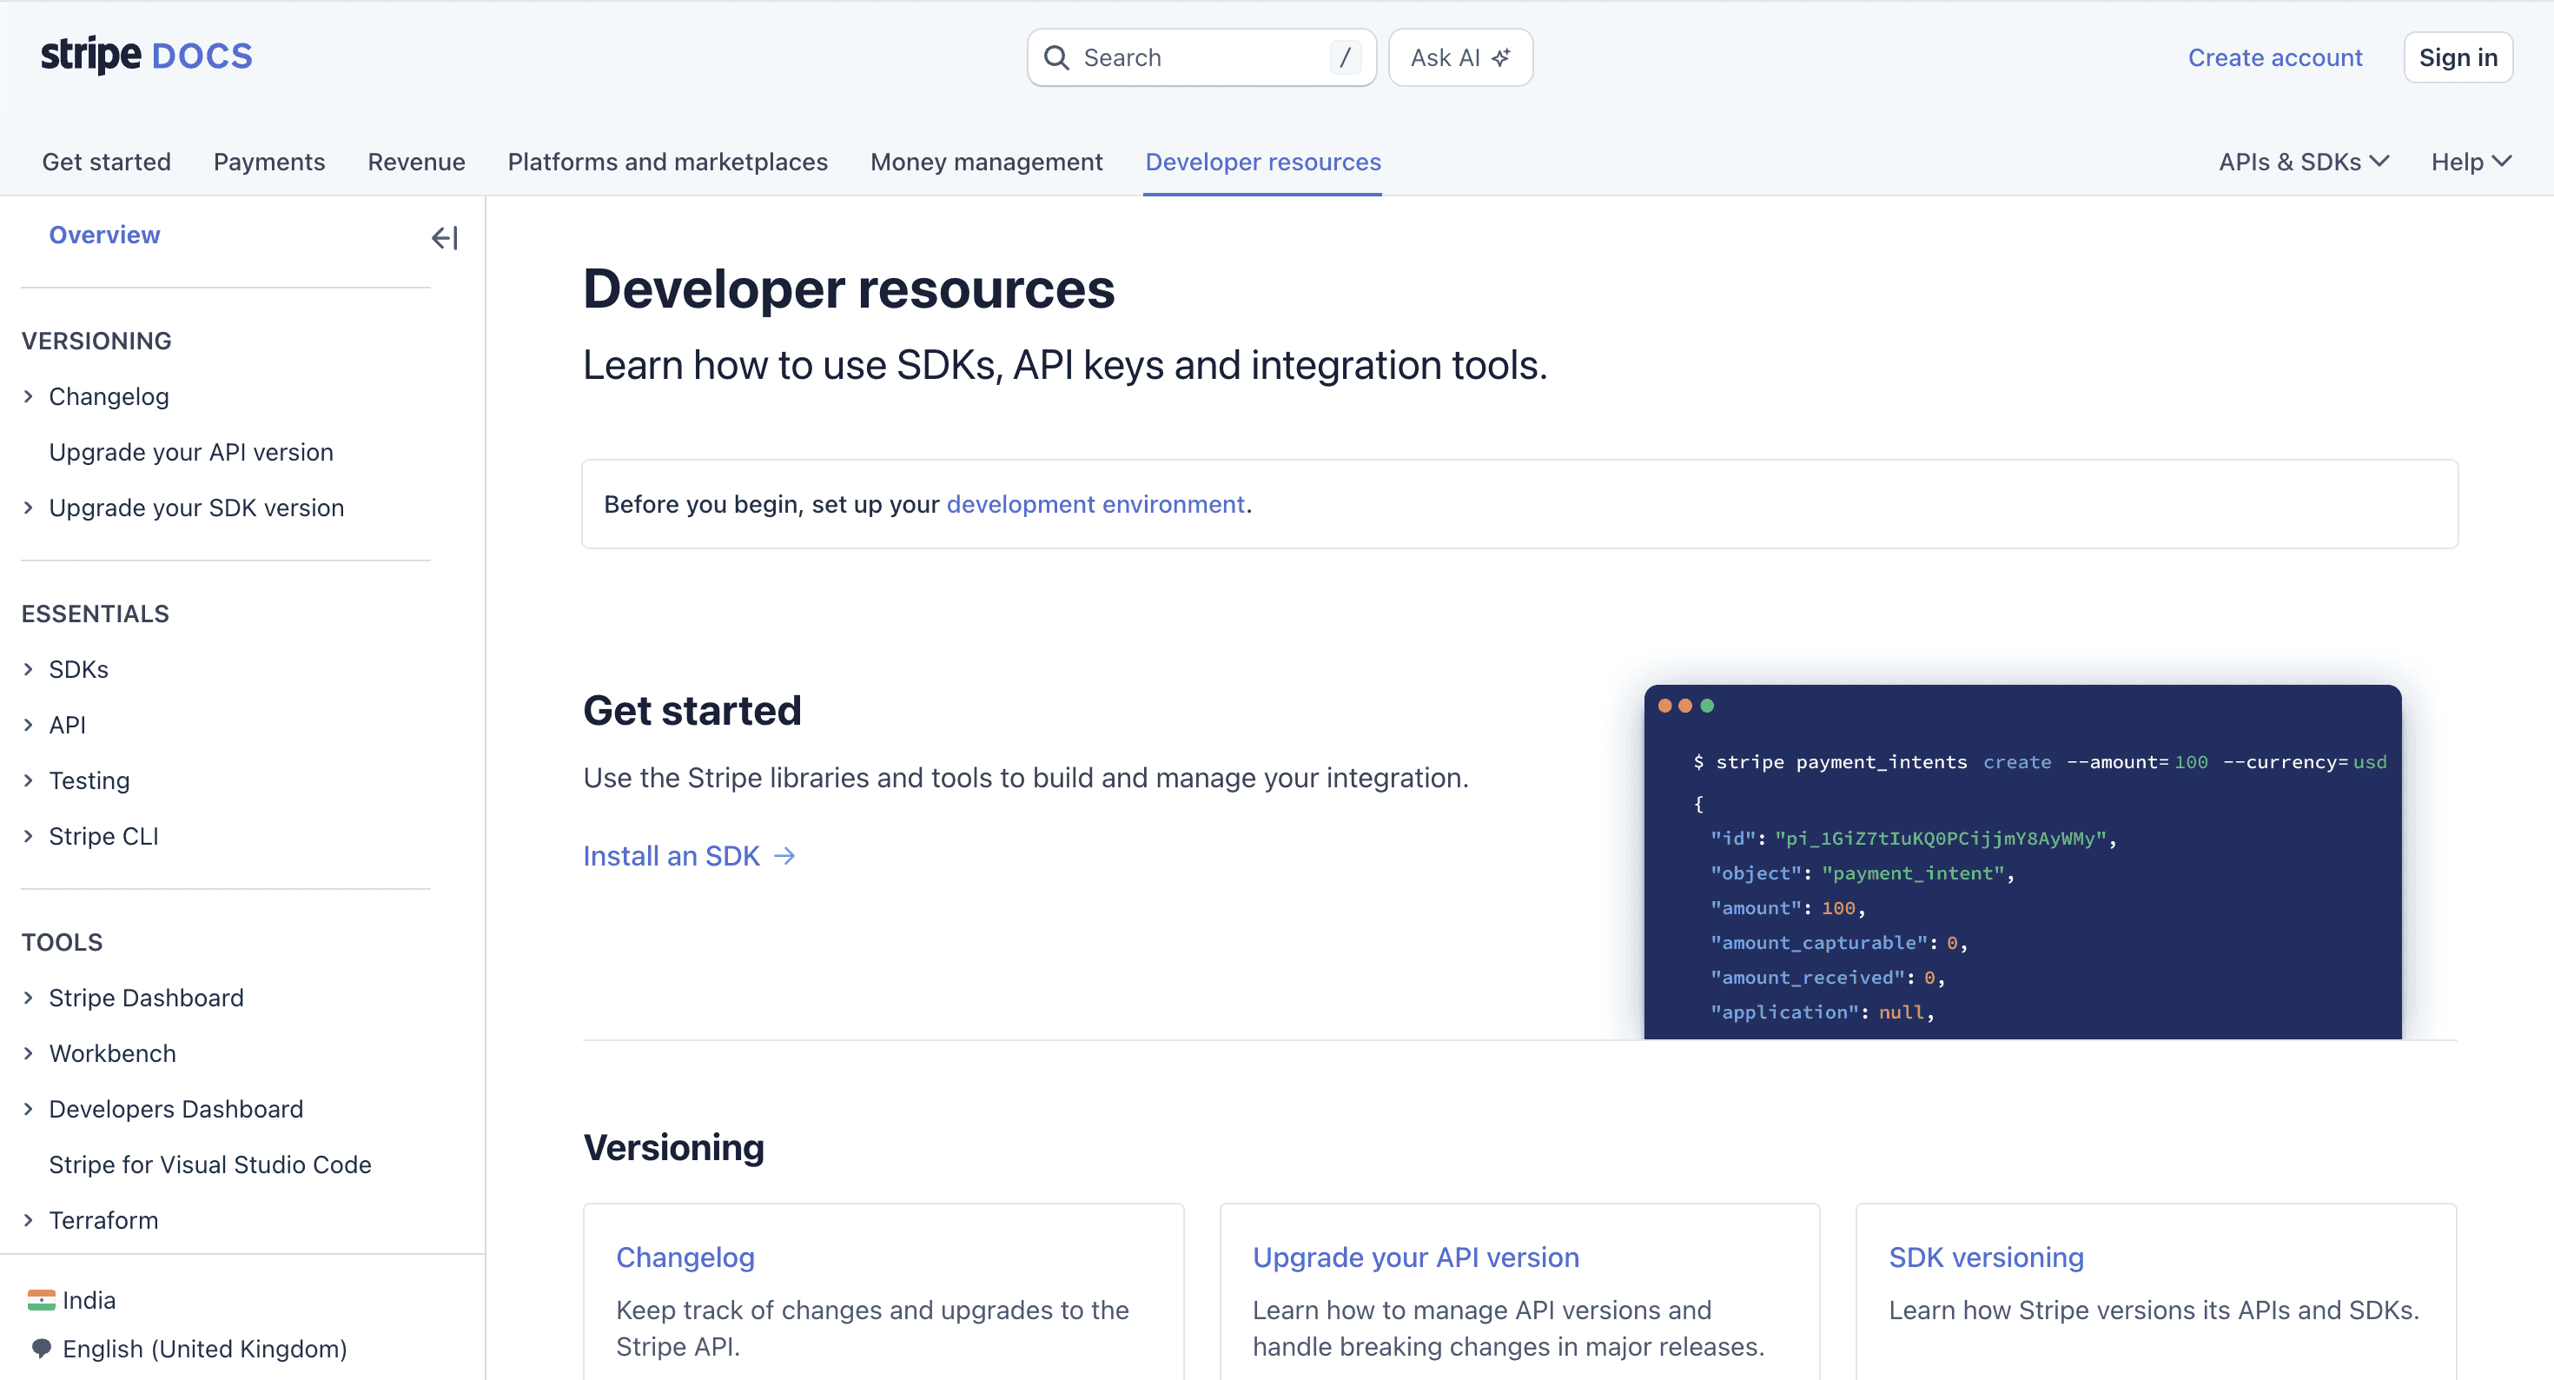
Task: Click the search magnifier icon
Action: tap(1057, 57)
